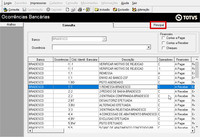Click the BT bank code cell
Image resolution: width=200 pixels, height=137 pixels.
pyautogui.click(x=84, y=101)
